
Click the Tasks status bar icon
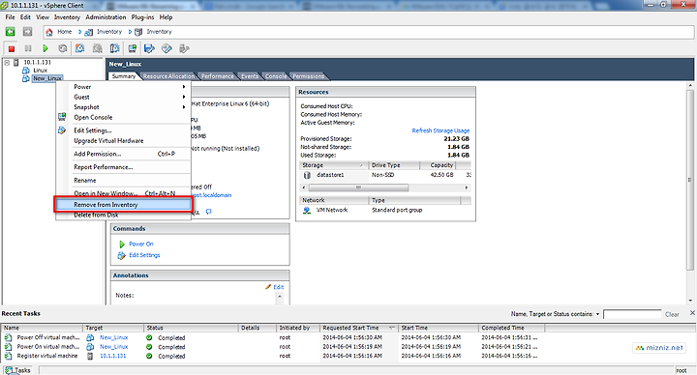(x=9, y=370)
